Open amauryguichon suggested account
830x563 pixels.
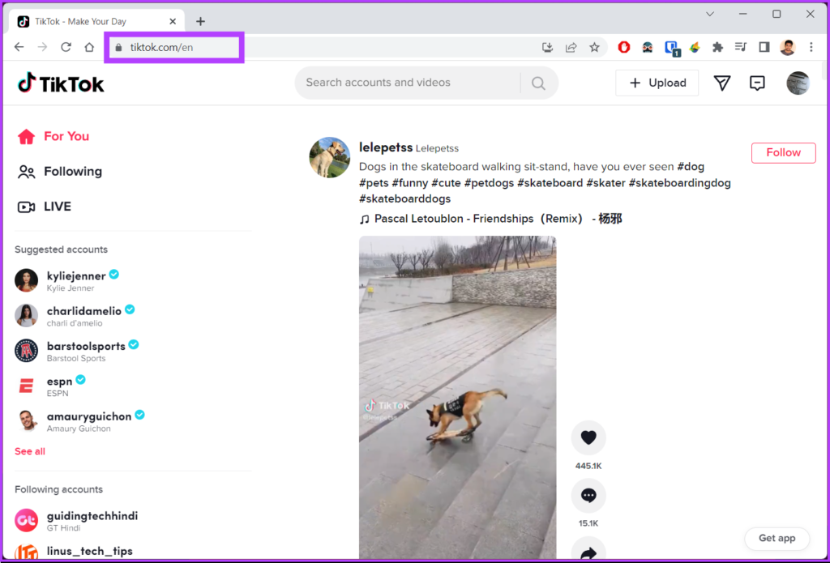click(80, 421)
